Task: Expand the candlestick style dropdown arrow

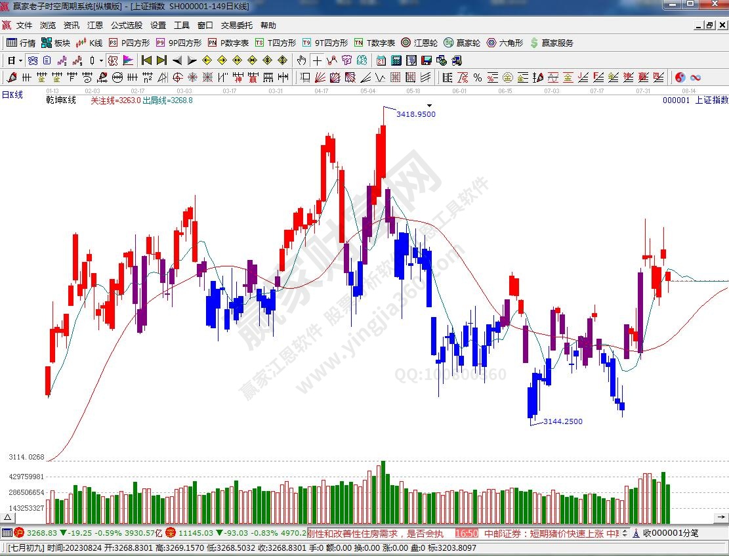Action: tap(100, 60)
